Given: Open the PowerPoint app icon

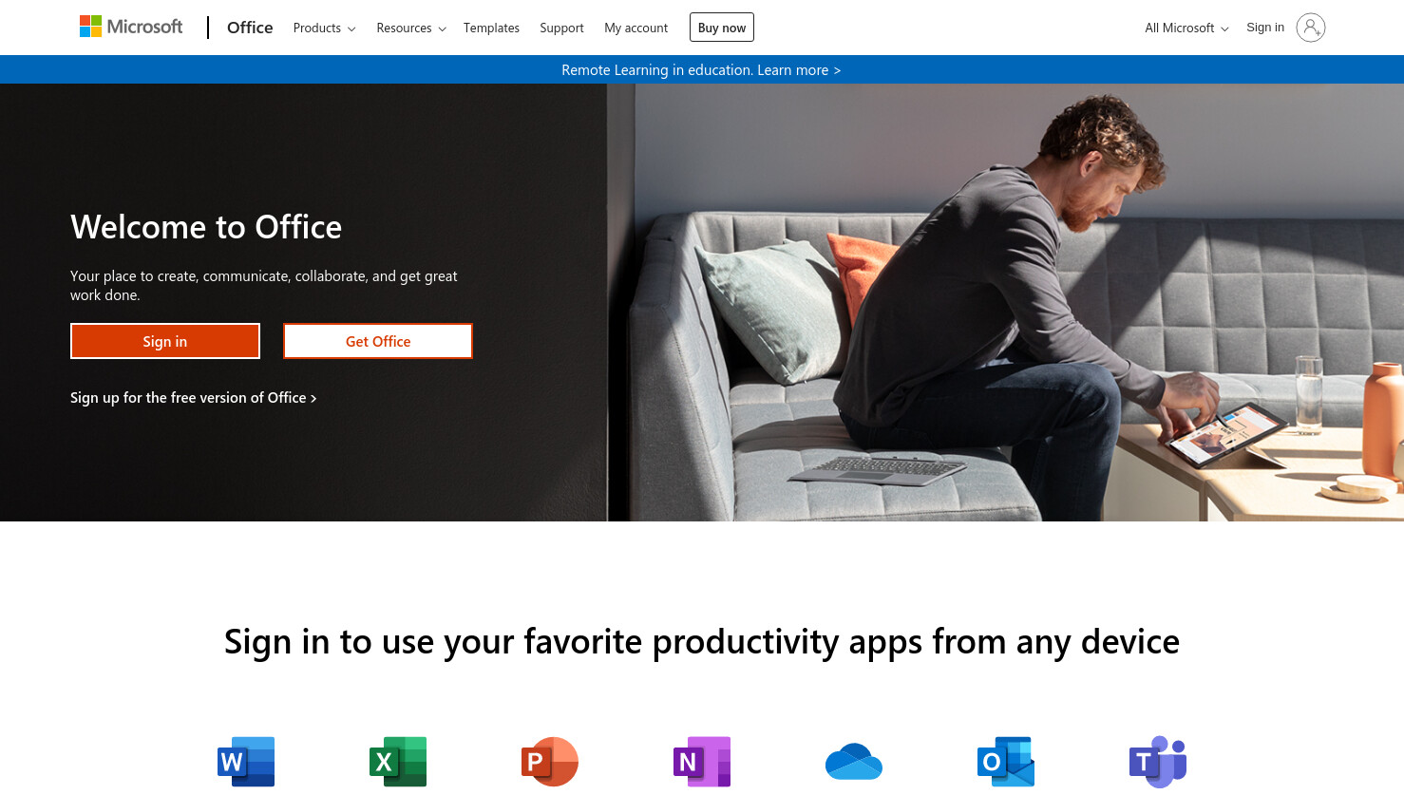Looking at the screenshot, I should point(550,762).
